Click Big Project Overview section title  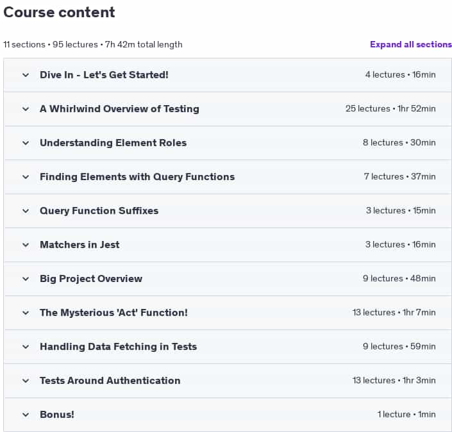[91, 279]
